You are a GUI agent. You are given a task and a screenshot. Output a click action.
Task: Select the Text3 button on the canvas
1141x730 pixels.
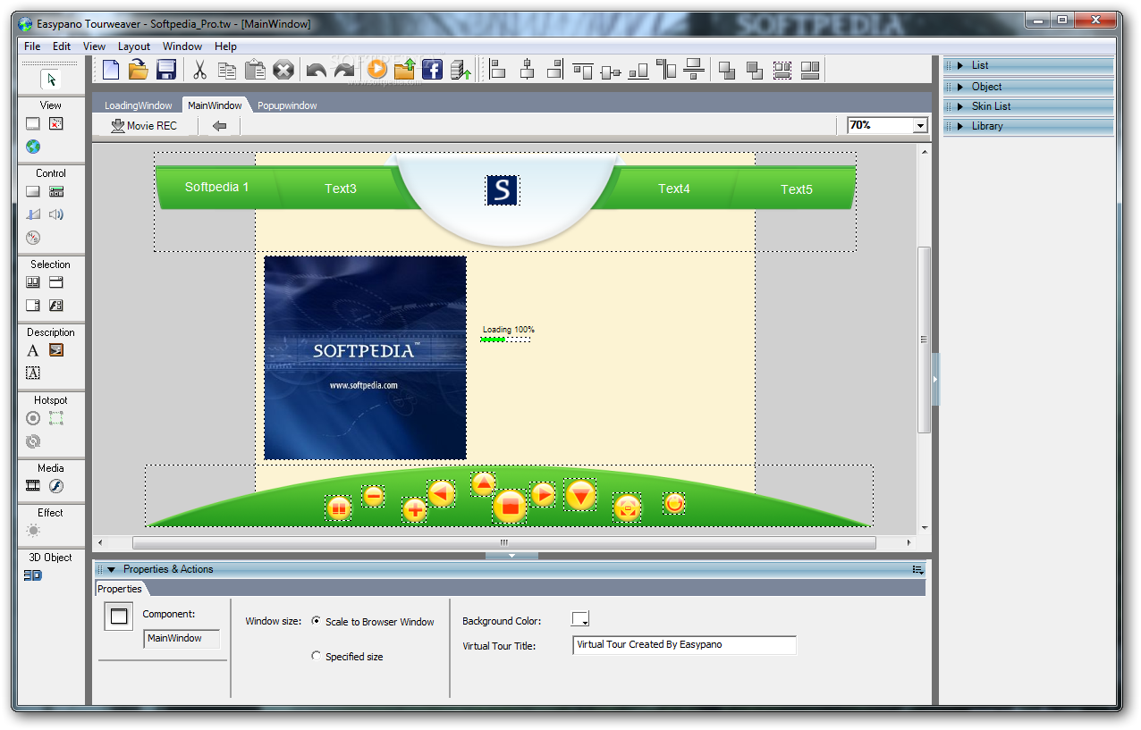340,189
